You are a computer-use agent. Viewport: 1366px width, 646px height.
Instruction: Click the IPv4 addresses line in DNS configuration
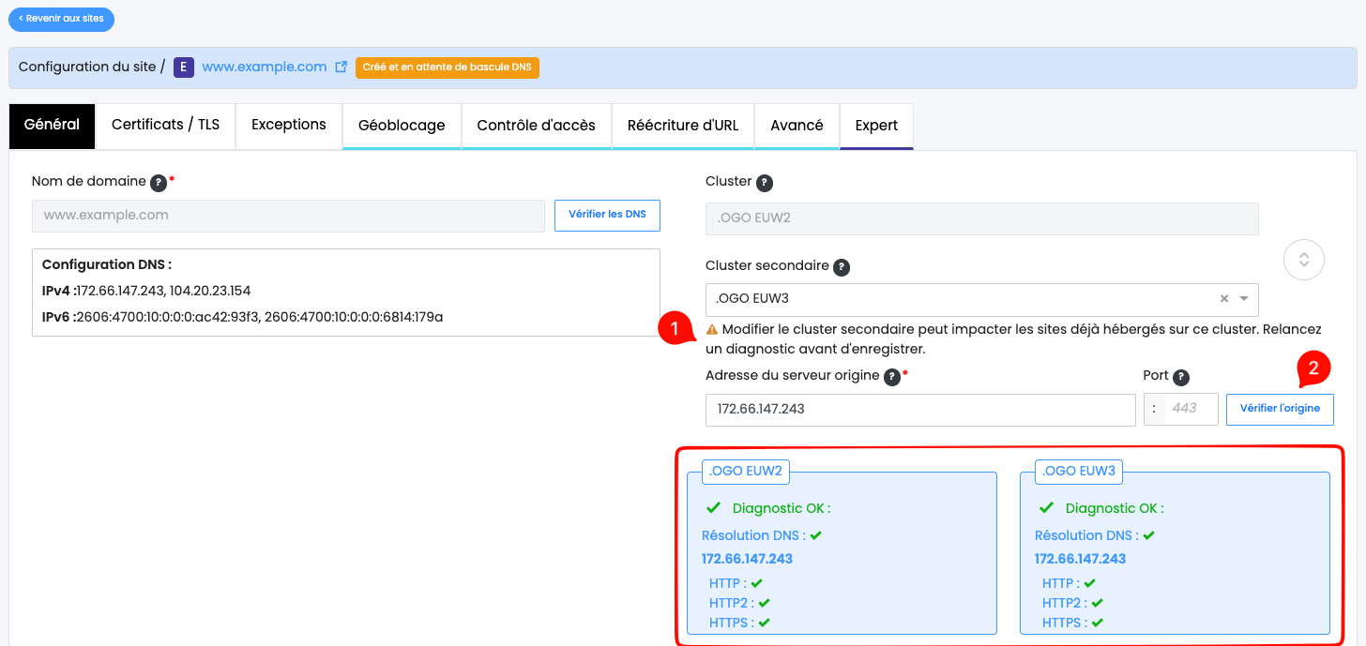(x=146, y=291)
